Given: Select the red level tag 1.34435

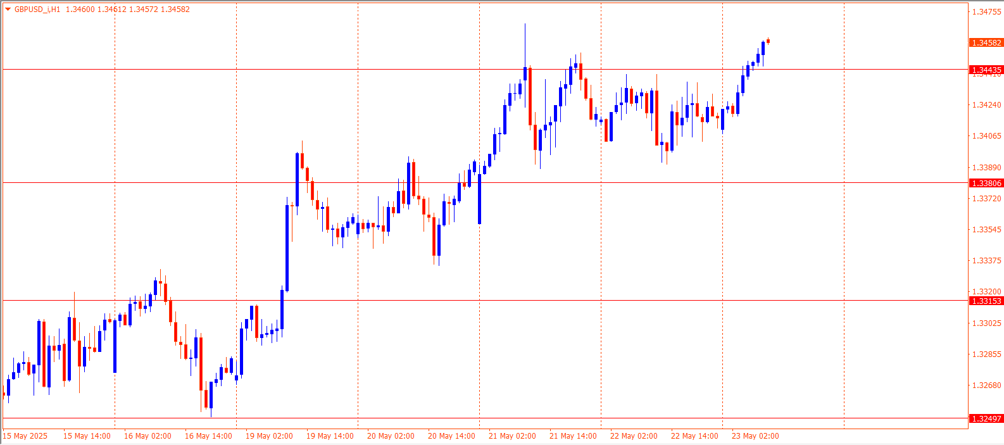Looking at the screenshot, I should click(986, 70).
